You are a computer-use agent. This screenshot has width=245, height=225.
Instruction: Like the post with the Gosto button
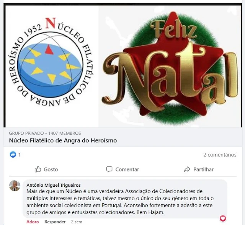tap(46, 169)
